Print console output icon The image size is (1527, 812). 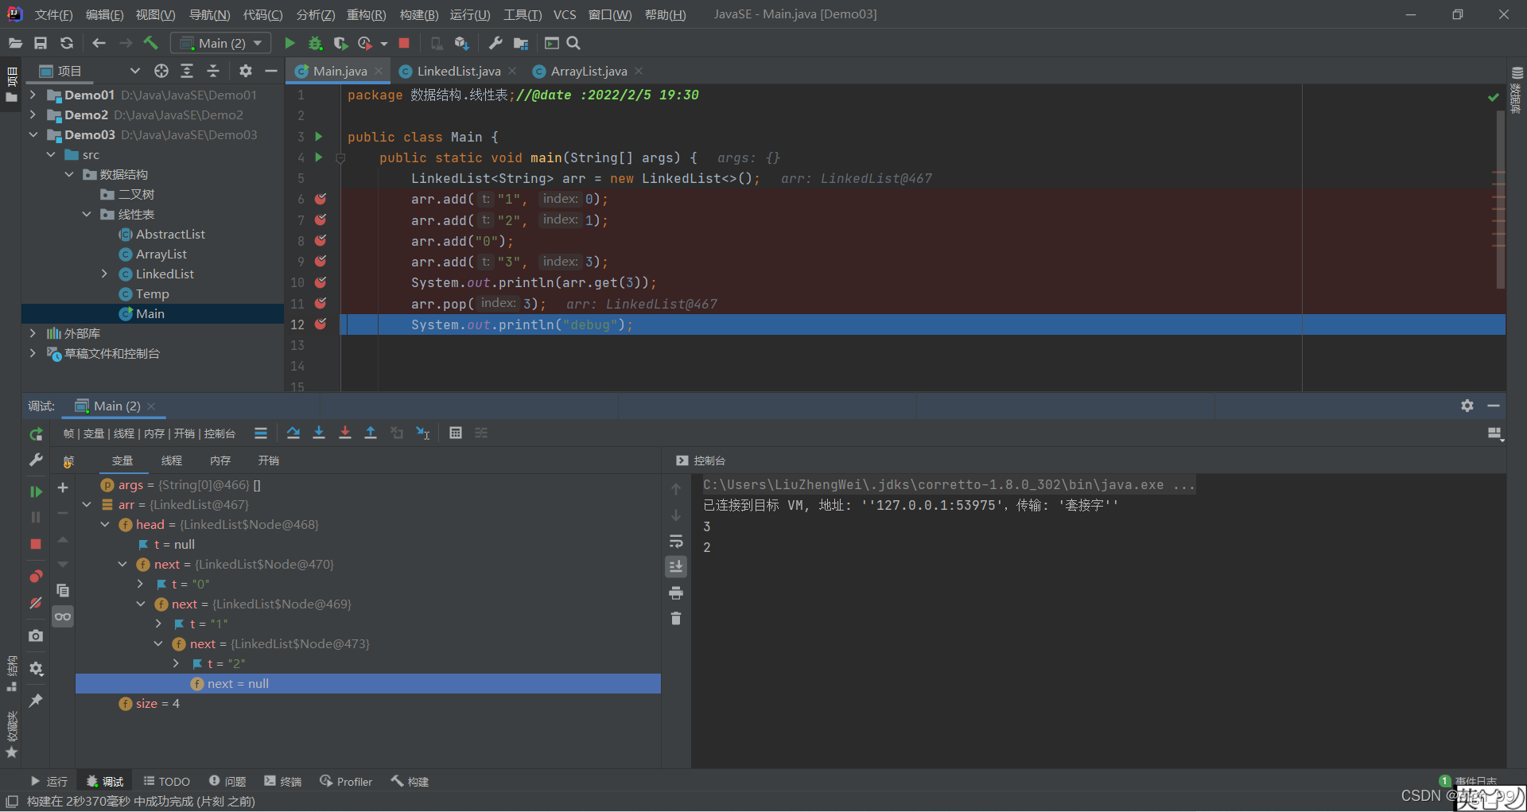click(676, 592)
